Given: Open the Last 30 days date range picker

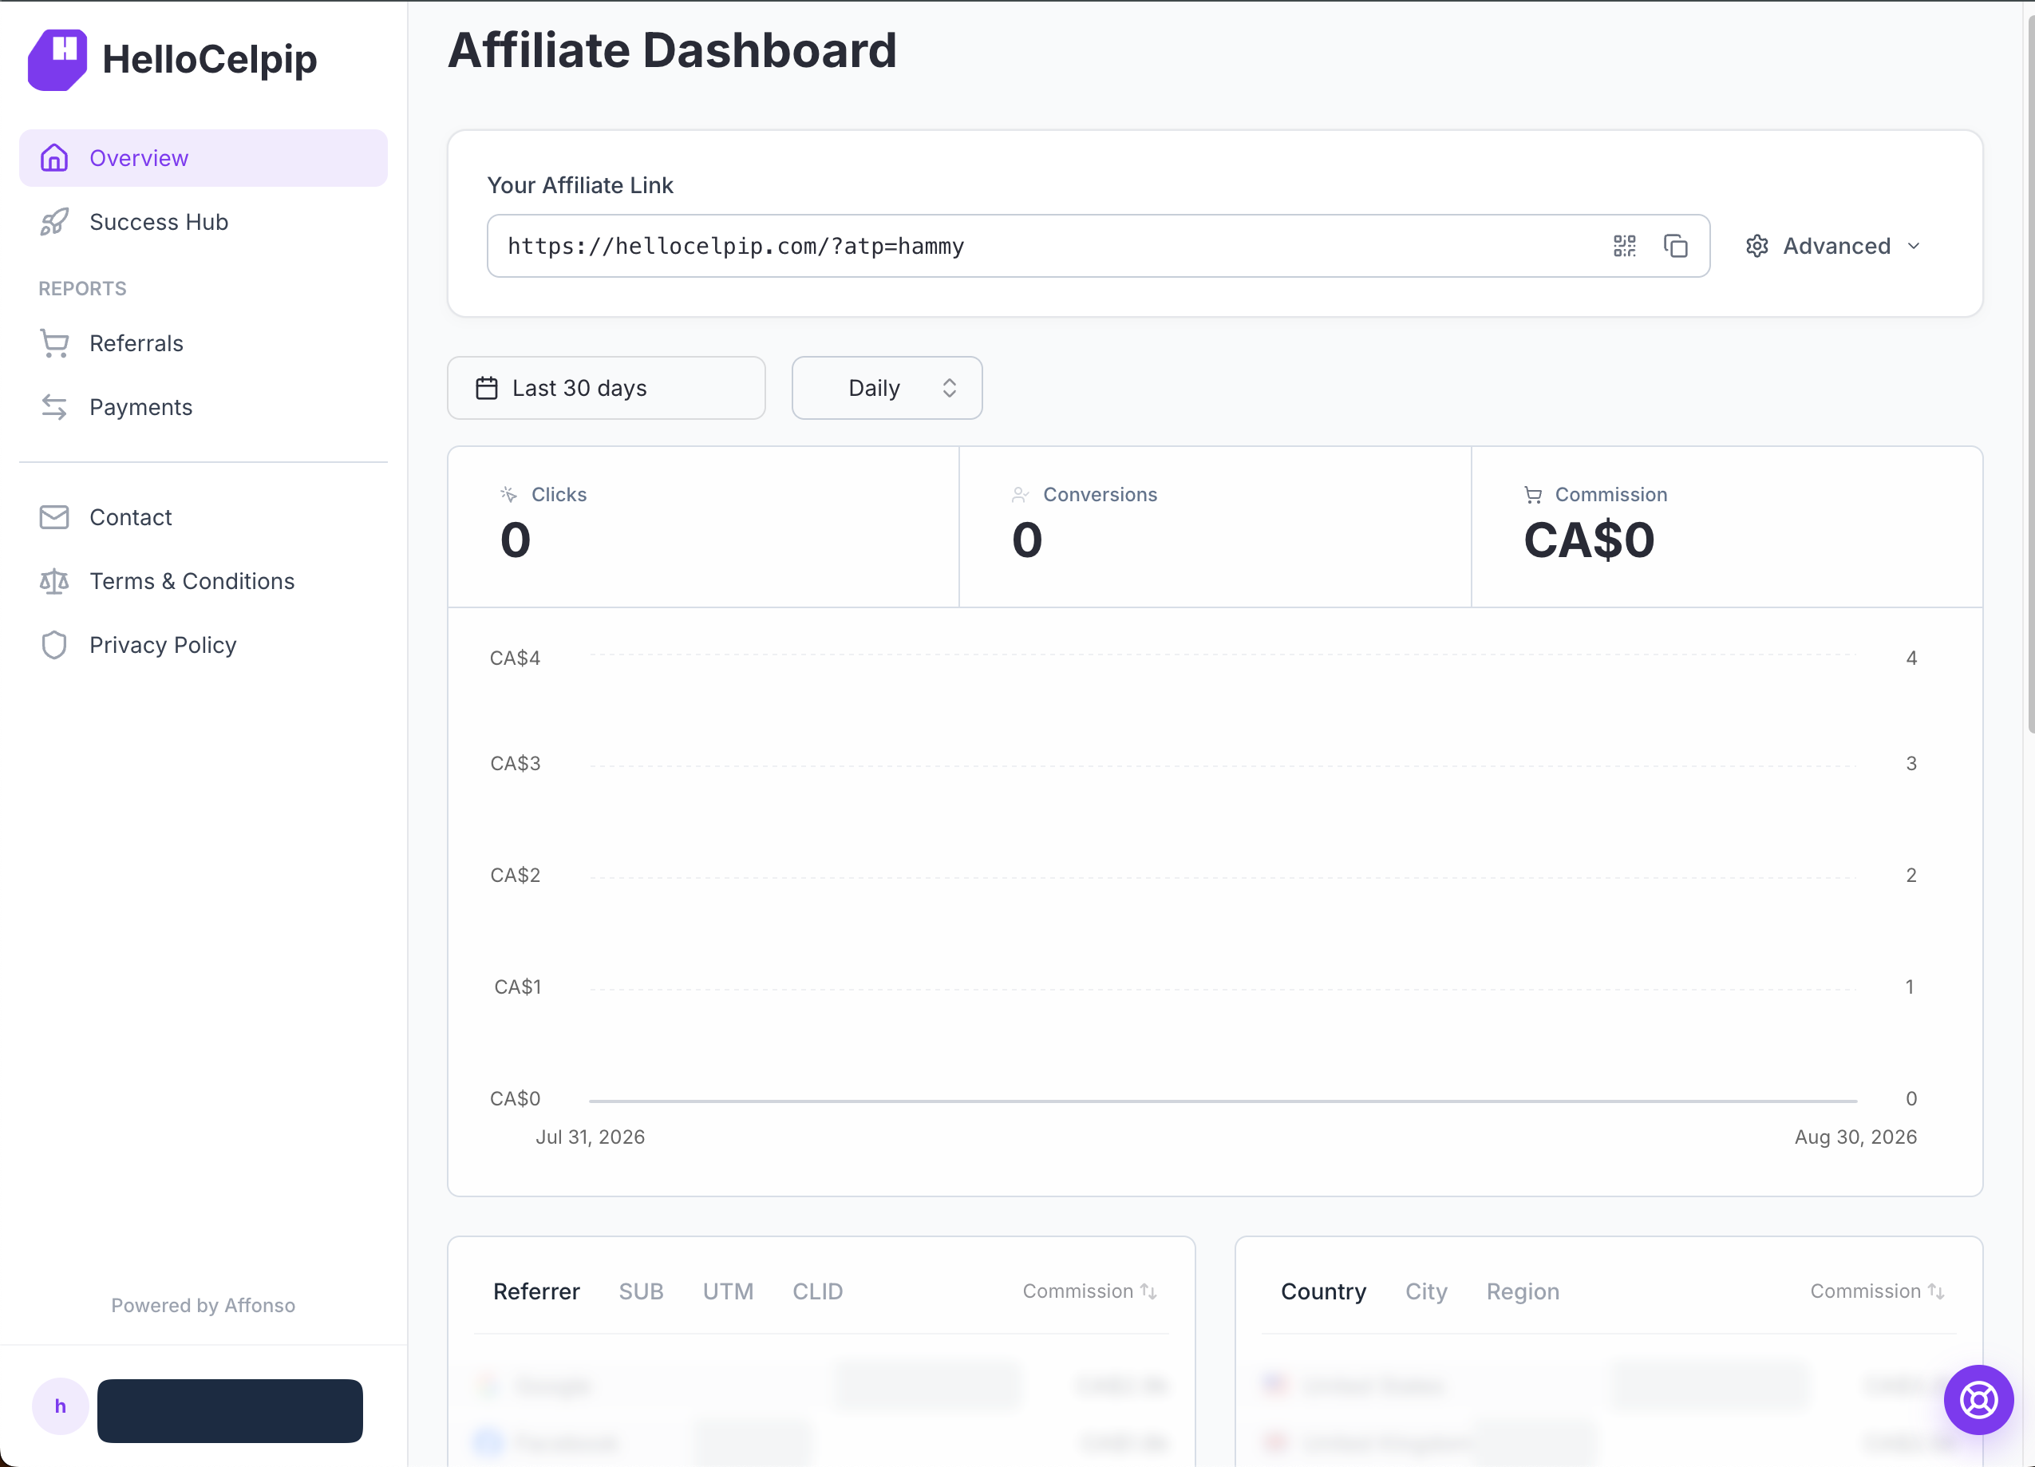Looking at the screenshot, I should pyautogui.click(x=607, y=388).
